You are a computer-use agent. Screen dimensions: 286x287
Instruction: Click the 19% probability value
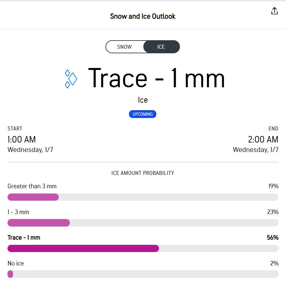pos(273,186)
